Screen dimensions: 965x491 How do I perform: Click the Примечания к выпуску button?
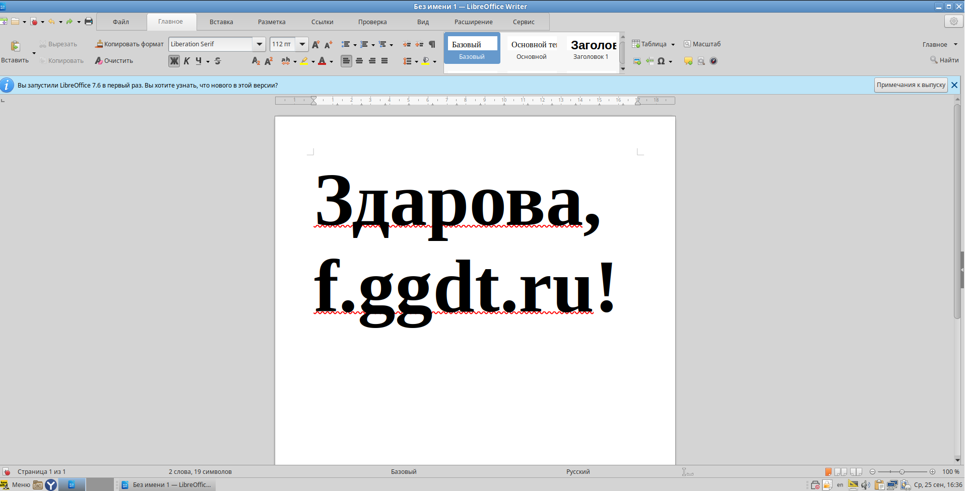click(911, 85)
